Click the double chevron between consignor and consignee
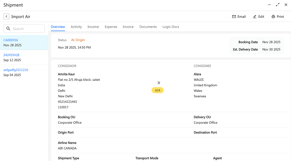This screenshot has width=291, height=161. (159, 83)
